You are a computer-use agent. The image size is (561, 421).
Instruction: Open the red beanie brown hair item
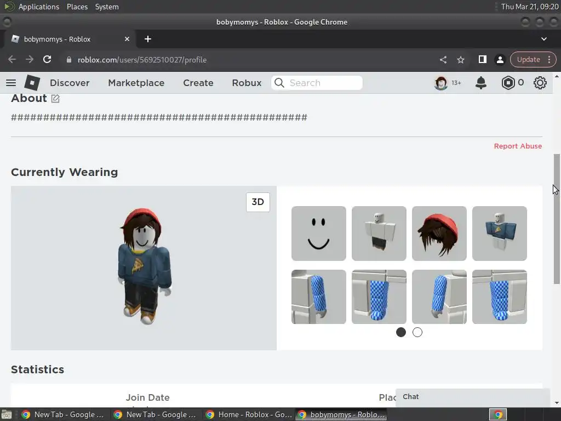tap(439, 234)
